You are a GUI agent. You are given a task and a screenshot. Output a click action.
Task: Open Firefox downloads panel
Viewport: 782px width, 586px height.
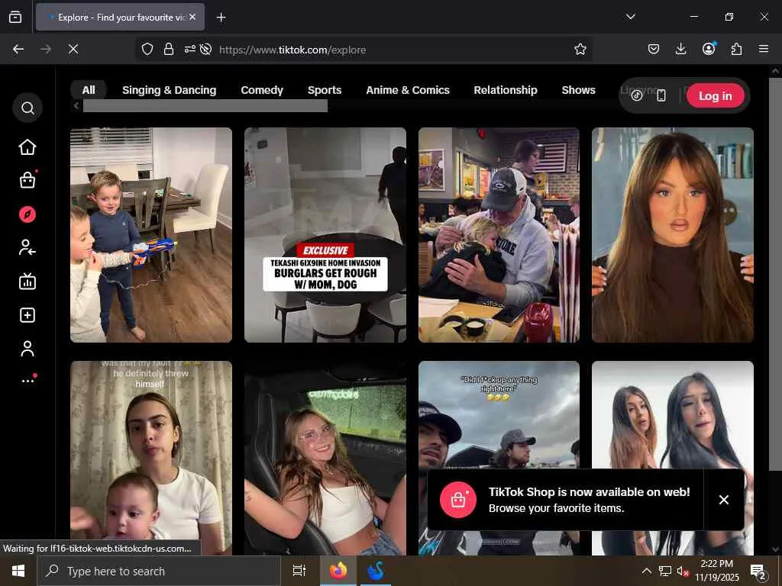pyautogui.click(x=680, y=49)
